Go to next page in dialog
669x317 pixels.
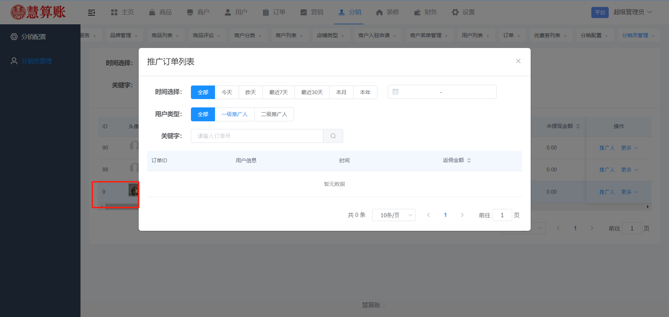[x=462, y=215]
